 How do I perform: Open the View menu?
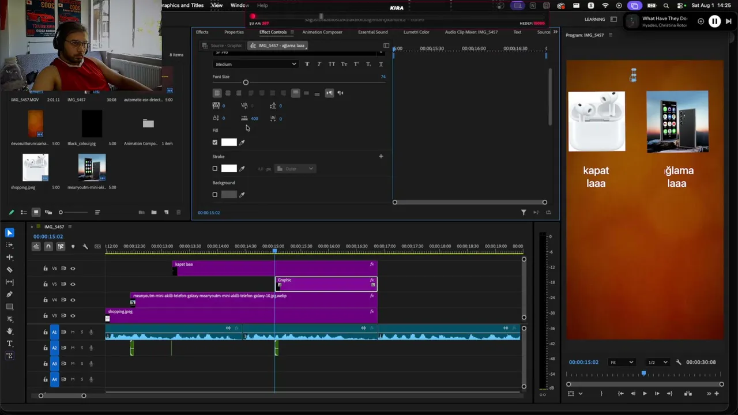(217, 5)
